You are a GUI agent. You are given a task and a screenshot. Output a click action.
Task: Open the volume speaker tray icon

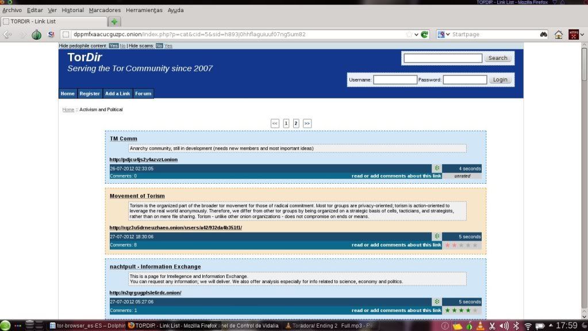click(x=504, y=326)
